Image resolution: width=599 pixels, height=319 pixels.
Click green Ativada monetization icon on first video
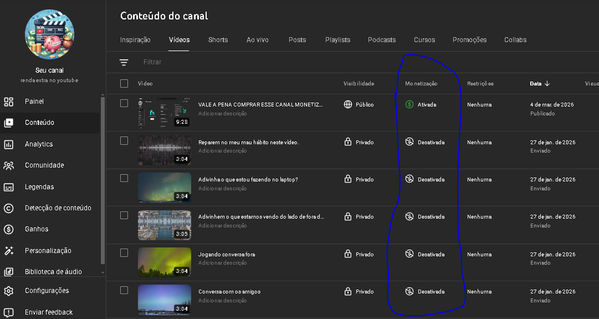click(x=409, y=104)
